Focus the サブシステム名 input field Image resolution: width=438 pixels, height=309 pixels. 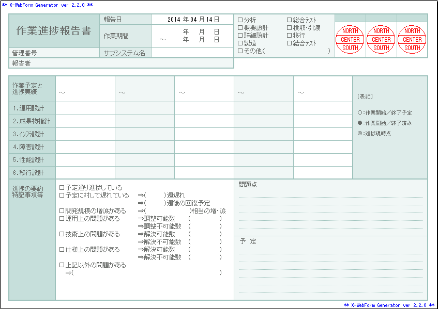[192, 53]
